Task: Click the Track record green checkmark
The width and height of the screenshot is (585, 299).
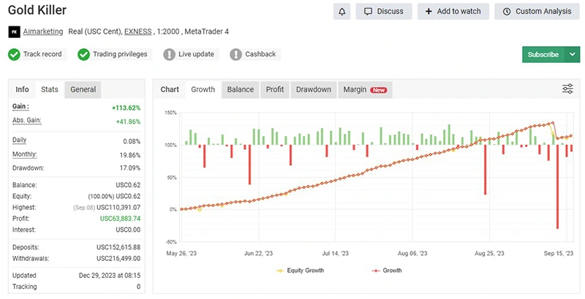Action: pos(14,54)
